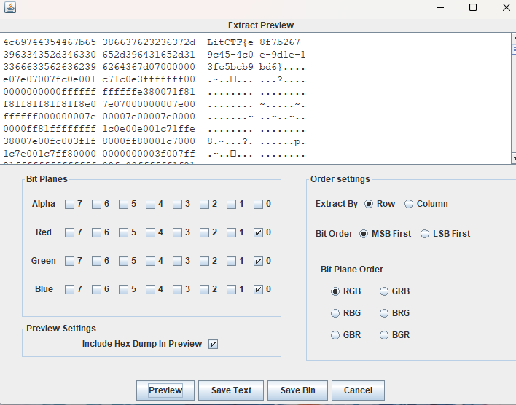Cancel the extract dialog
The image size is (516, 405).
(358, 390)
